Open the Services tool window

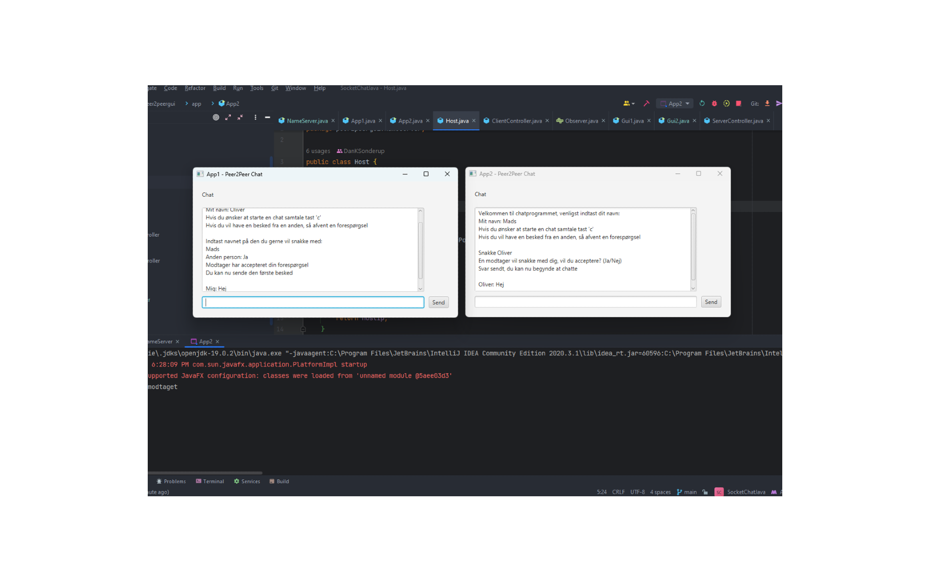247,482
